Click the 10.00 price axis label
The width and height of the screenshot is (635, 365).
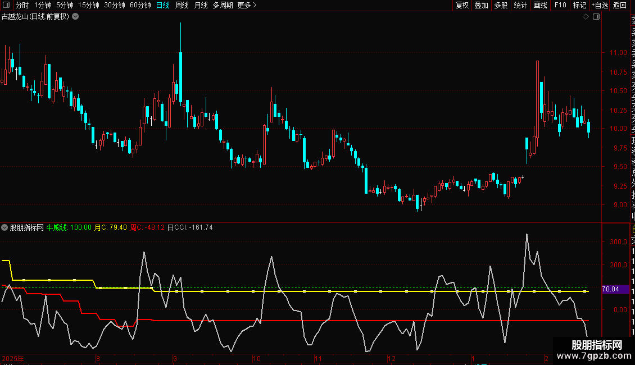click(x=618, y=129)
